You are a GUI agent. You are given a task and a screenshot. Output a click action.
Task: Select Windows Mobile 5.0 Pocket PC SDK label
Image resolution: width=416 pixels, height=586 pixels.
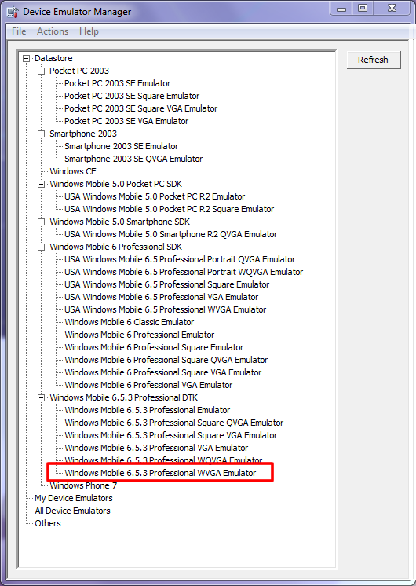(115, 184)
